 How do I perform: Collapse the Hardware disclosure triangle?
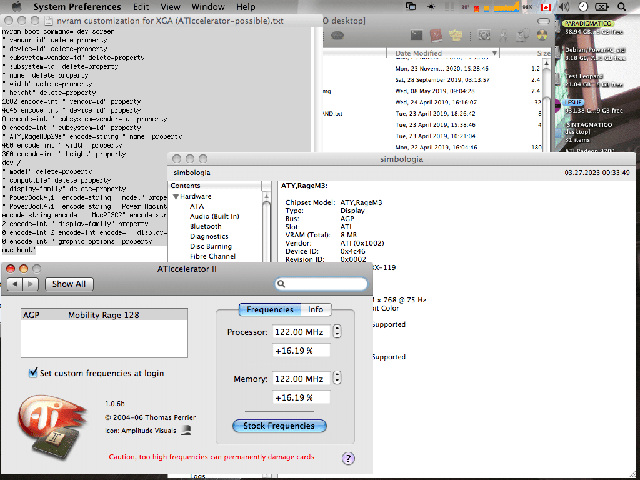pos(176,197)
